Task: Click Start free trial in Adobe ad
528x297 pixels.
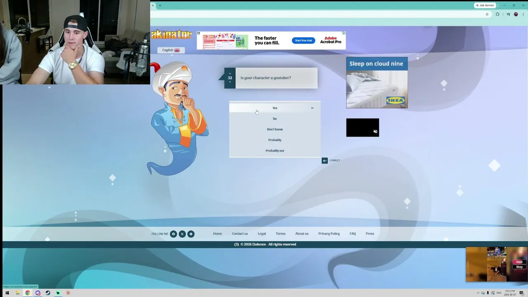Action: point(303,40)
